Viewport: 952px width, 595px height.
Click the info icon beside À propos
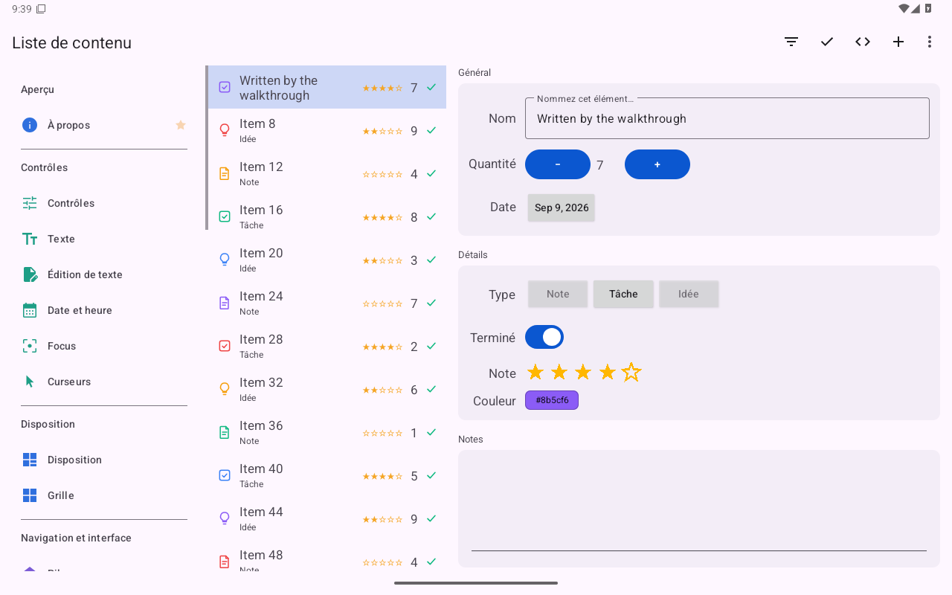30,125
